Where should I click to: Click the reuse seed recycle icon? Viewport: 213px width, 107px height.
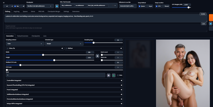point(114,75)
